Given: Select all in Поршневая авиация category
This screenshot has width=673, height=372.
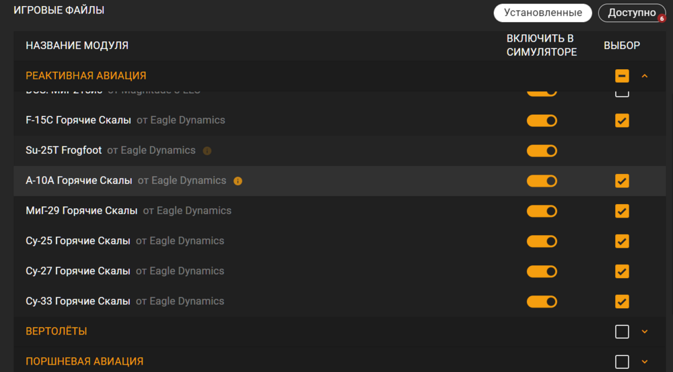Looking at the screenshot, I should click(x=622, y=362).
